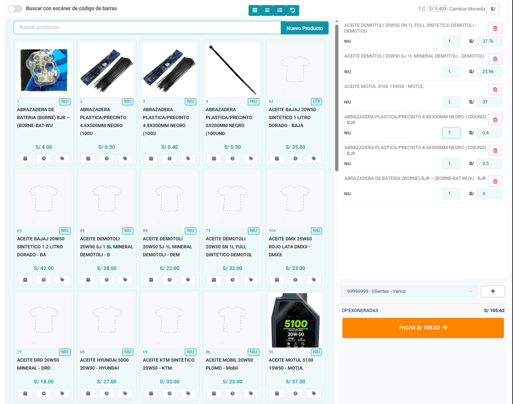Open stock box icon for ACEITE HYUNDAI 5000
The image size is (513, 404).
click(x=88, y=394)
